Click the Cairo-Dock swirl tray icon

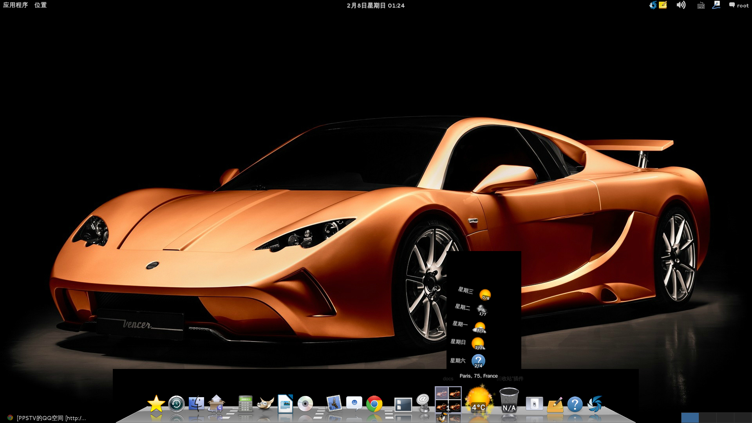point(653,5)
